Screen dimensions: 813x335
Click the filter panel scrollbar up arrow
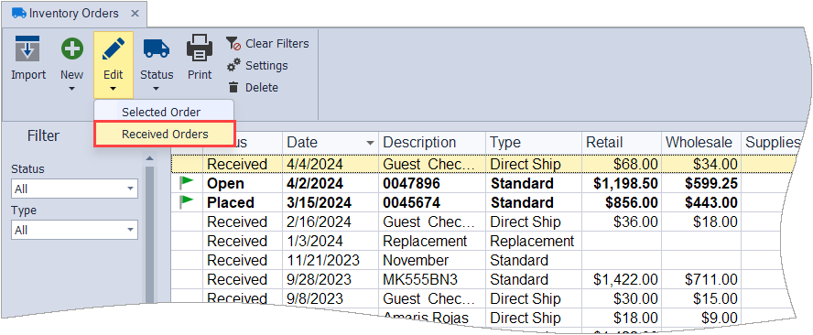pos(149,157)
